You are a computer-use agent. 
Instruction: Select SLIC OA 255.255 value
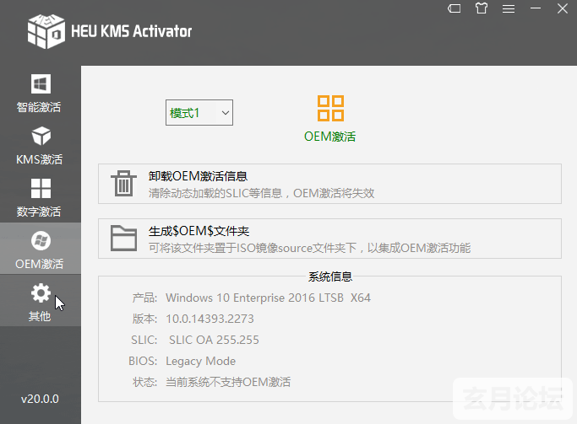click(x=214, y=340)
